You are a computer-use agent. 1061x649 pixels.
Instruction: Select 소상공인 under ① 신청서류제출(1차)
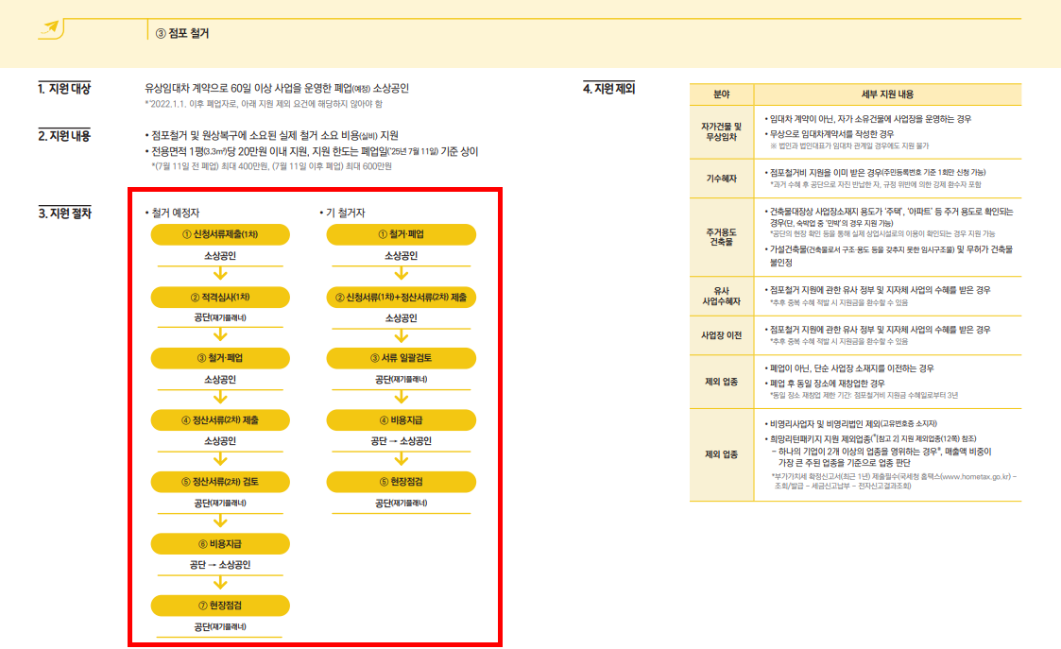tap(220, 256)
